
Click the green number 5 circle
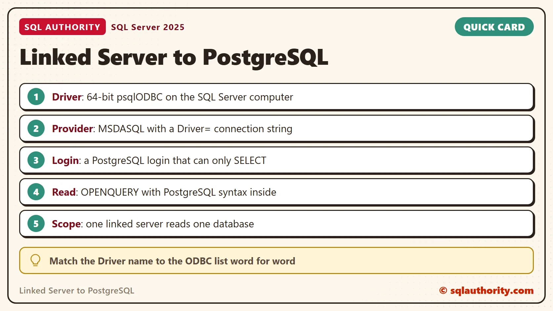(x=36, y=224)
